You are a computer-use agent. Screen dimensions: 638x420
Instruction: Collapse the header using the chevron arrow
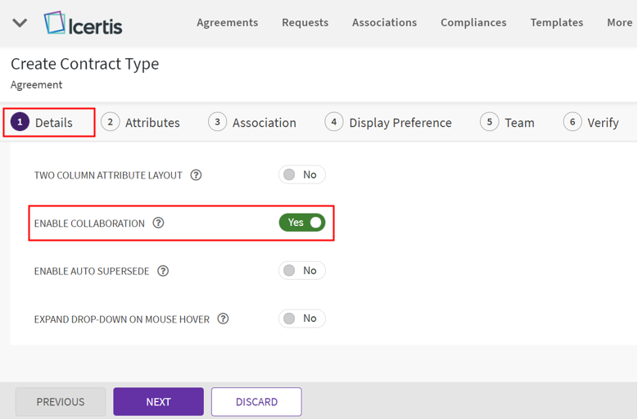pos(20,23)
